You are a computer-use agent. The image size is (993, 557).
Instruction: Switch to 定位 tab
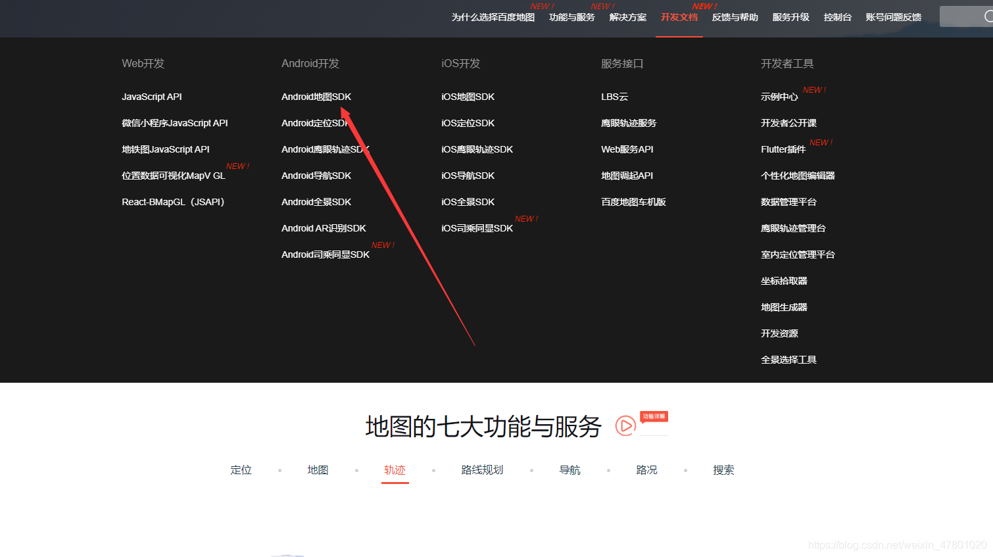click(241, 470)
